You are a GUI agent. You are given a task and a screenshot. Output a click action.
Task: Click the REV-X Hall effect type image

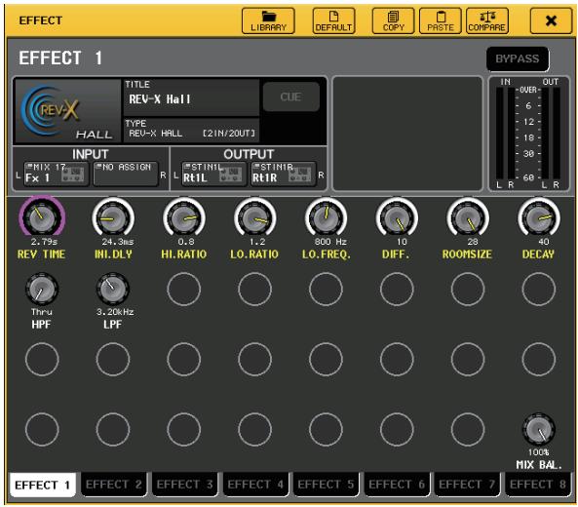click(x=67, y=111)
